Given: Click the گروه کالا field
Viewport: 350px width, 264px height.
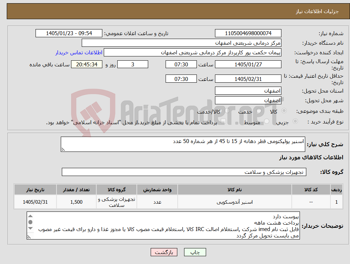Looking at the screenshot, I should pos(184,172).
